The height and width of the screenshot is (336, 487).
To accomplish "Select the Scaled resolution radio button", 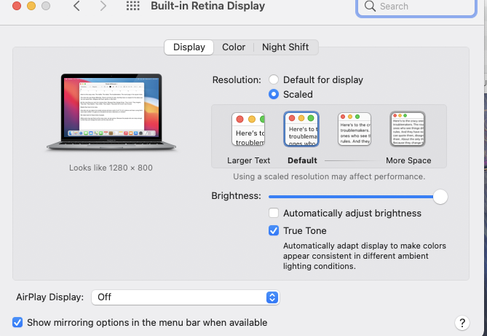I will click(274, 94).
